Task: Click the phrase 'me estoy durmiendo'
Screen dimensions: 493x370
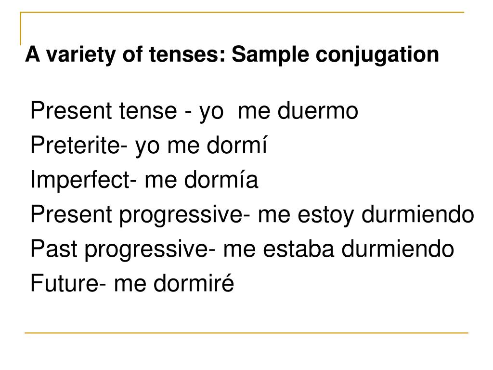Action: [366, 215]
